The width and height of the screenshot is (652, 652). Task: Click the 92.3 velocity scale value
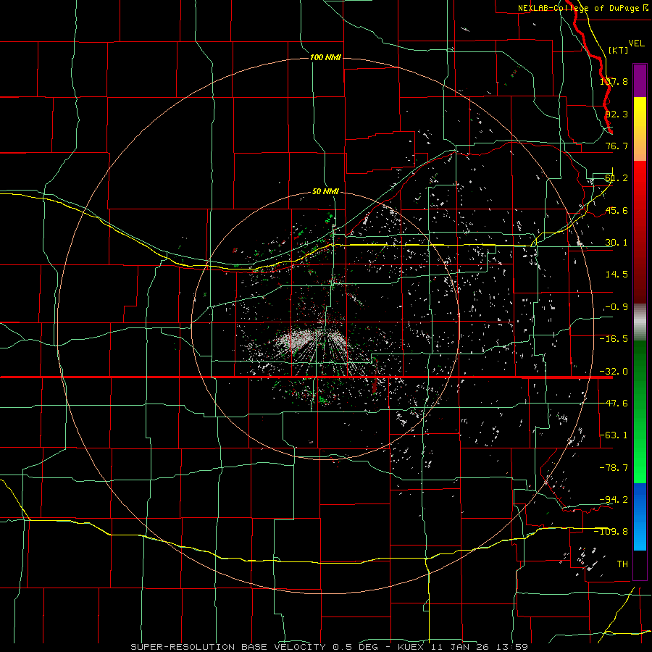tap(617, 114)
